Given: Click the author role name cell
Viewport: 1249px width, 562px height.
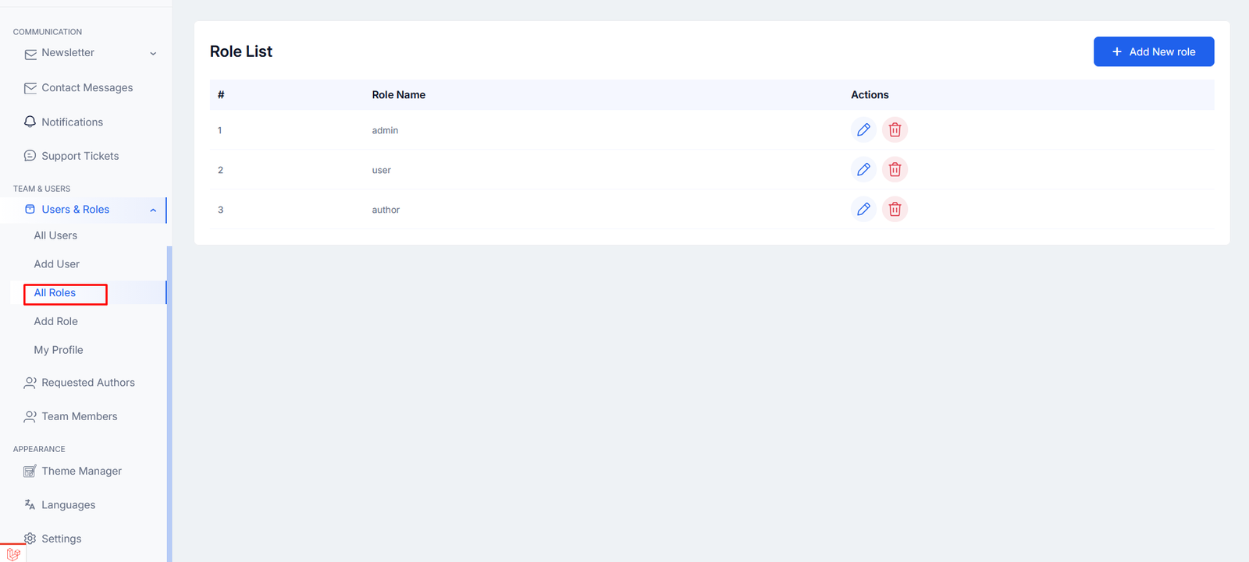Looking at the screenshot, I should 386,210.
